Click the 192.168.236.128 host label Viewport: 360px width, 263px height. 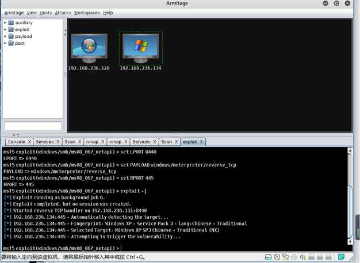(x=89, y=68)
